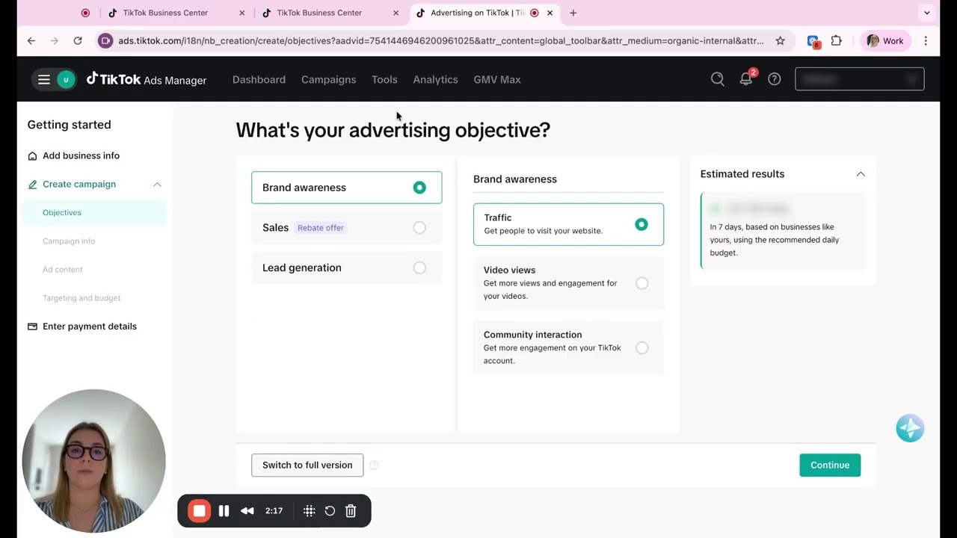957x538 pixels.
Task: Click the site info icon in address bar
Action: pyautogui.click(x=105, y=41)
